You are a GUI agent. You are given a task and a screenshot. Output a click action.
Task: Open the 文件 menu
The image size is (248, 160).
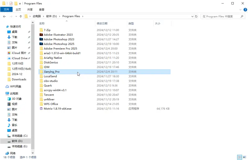tap(7, 10)
